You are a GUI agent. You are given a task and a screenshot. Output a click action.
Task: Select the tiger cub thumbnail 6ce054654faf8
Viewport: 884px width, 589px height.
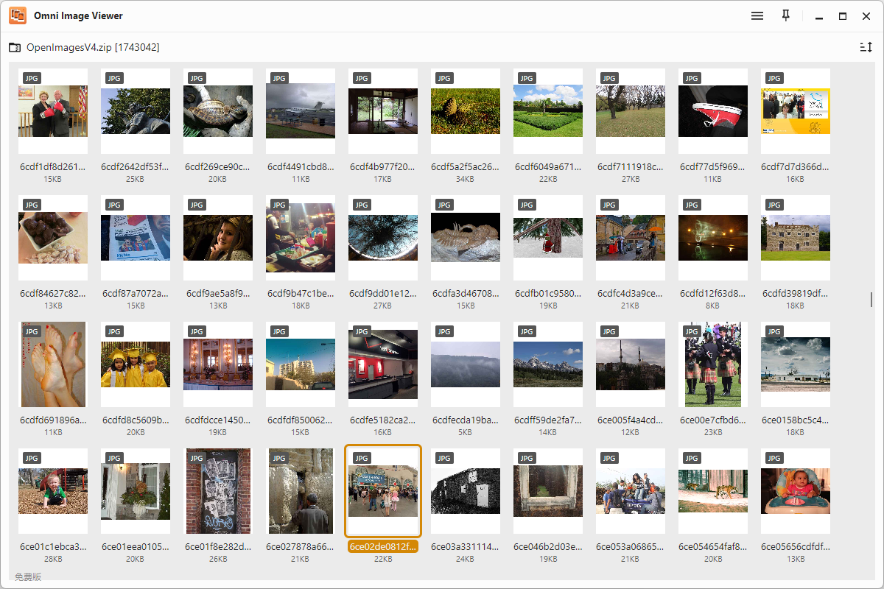[x=713, y=491]
